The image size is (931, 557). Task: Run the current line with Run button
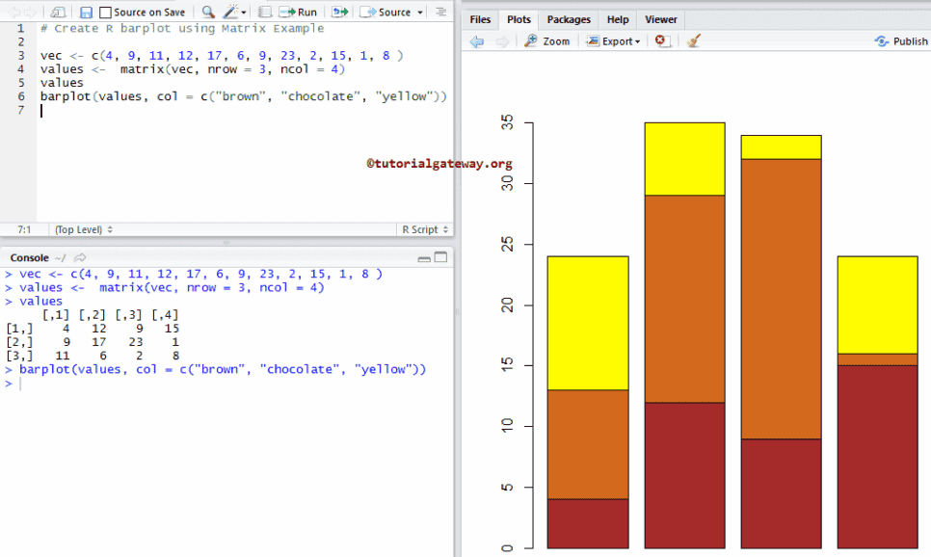pyautogui.click(x=299, y=13)
